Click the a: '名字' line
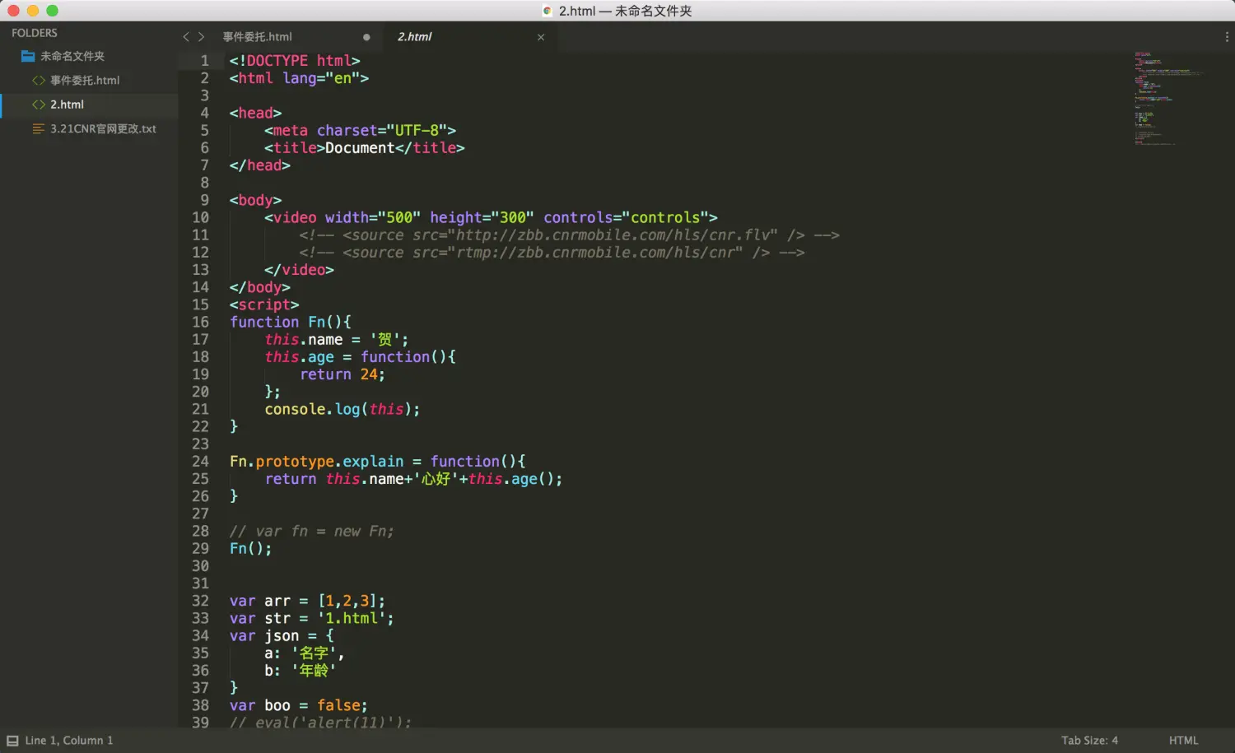 pos(304,653)
